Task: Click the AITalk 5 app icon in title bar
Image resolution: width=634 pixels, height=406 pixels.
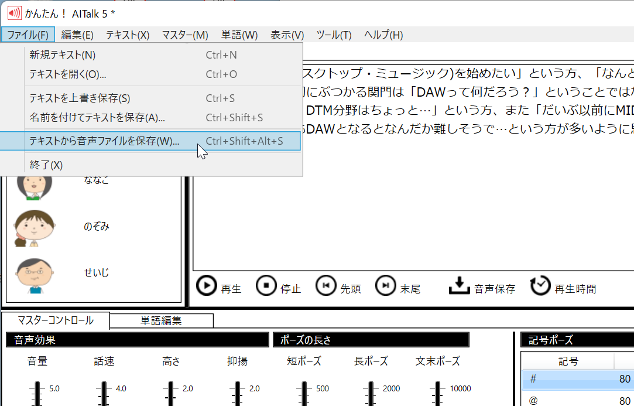Action: pyautogui.click(x=14, y=13)
